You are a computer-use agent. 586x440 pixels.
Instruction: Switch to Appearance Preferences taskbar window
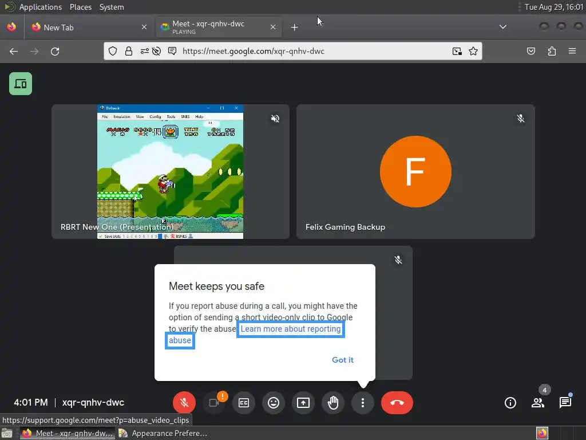(163, 433)
